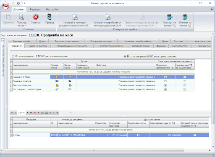Click the lower grid header expander

point(11,119)
